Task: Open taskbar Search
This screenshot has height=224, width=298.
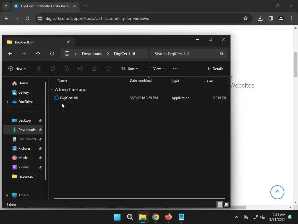Action: coord(130,217)
